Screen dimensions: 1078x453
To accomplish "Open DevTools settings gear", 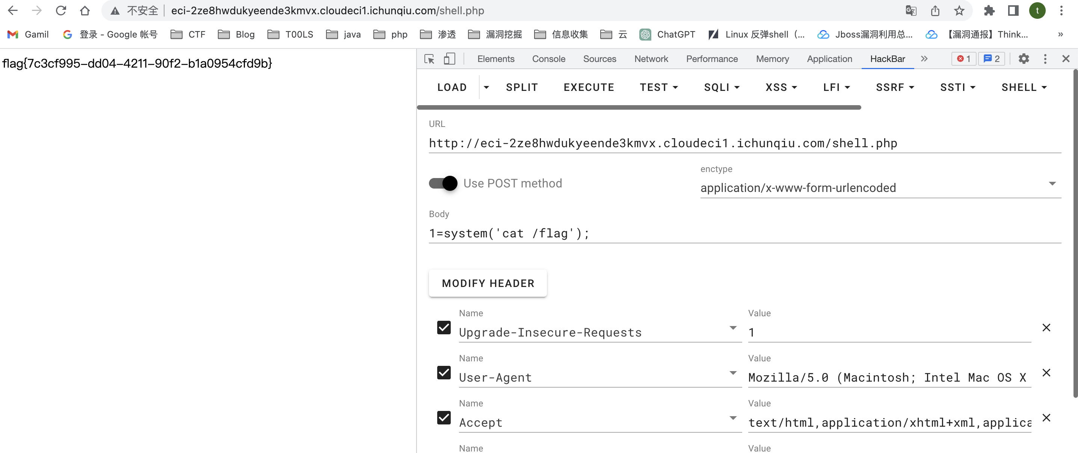I will coord(1024,59).
